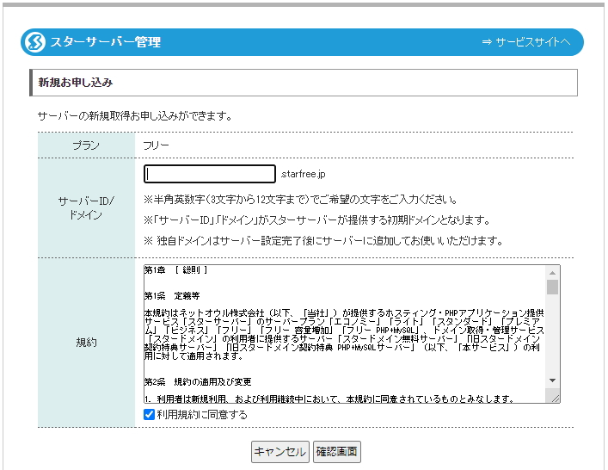Focus the server ID input field

[x=210, y=174]
